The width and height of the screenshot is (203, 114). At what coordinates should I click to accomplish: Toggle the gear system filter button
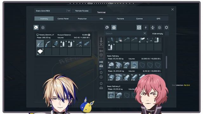pos(166,28)
